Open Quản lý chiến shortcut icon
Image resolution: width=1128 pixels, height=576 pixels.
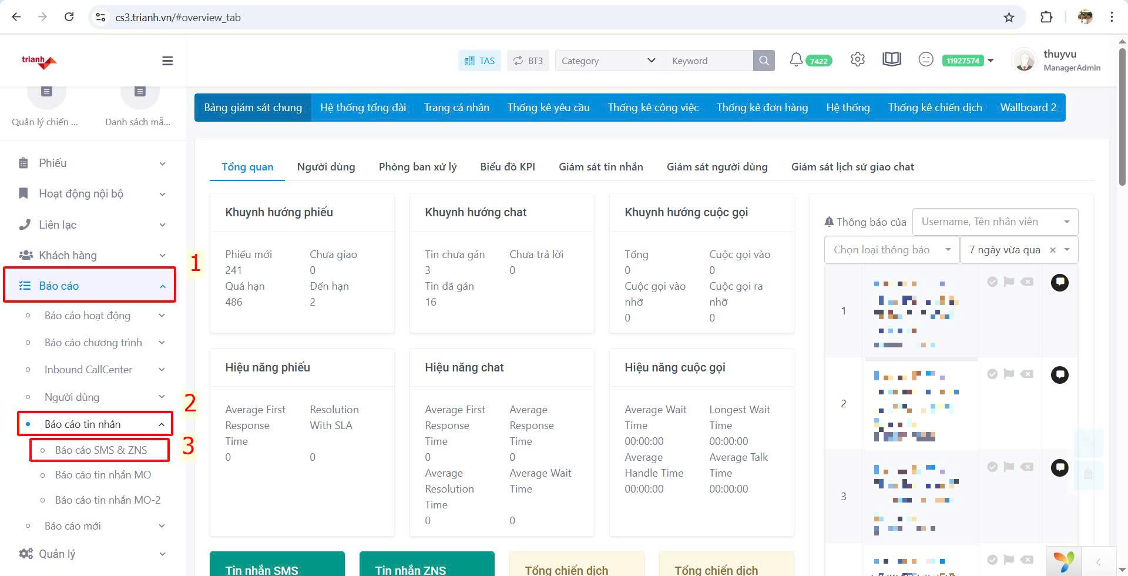(x=46, y=93)
